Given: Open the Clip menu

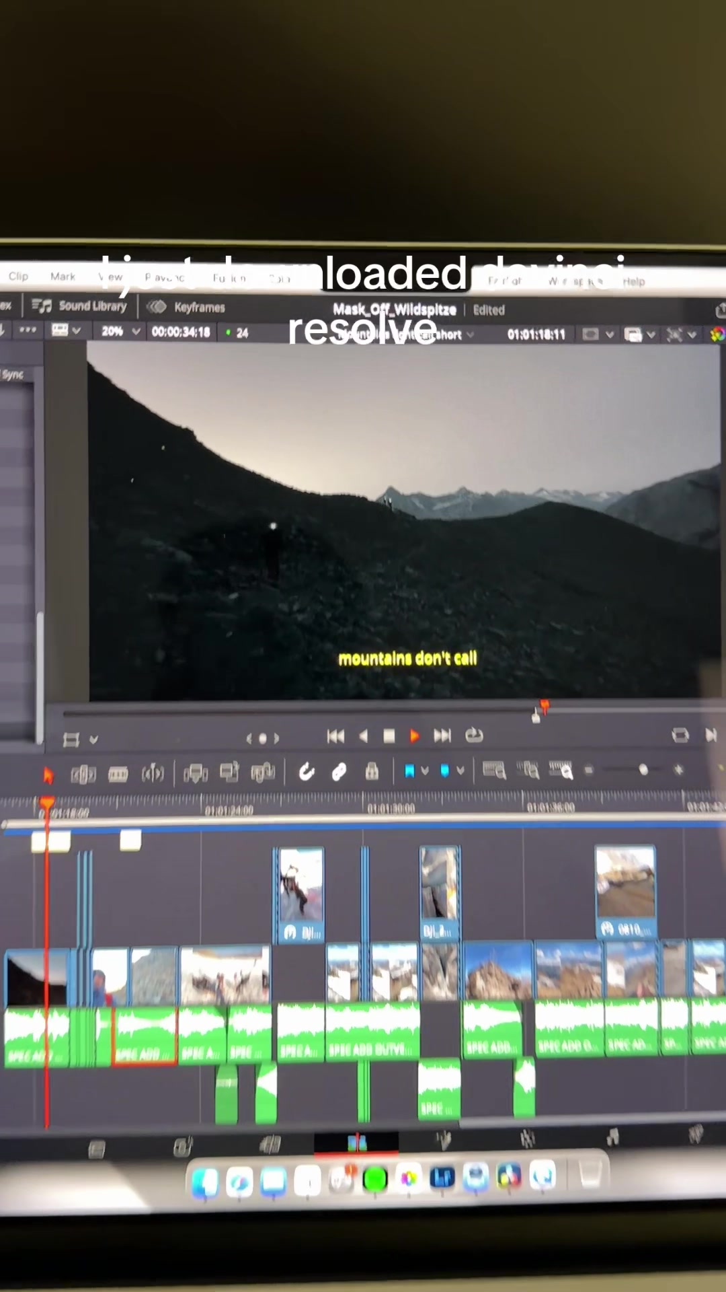Looking at the screenshot, I should tap(18, 276).
